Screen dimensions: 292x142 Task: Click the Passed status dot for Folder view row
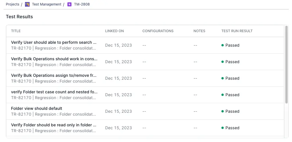223,111
